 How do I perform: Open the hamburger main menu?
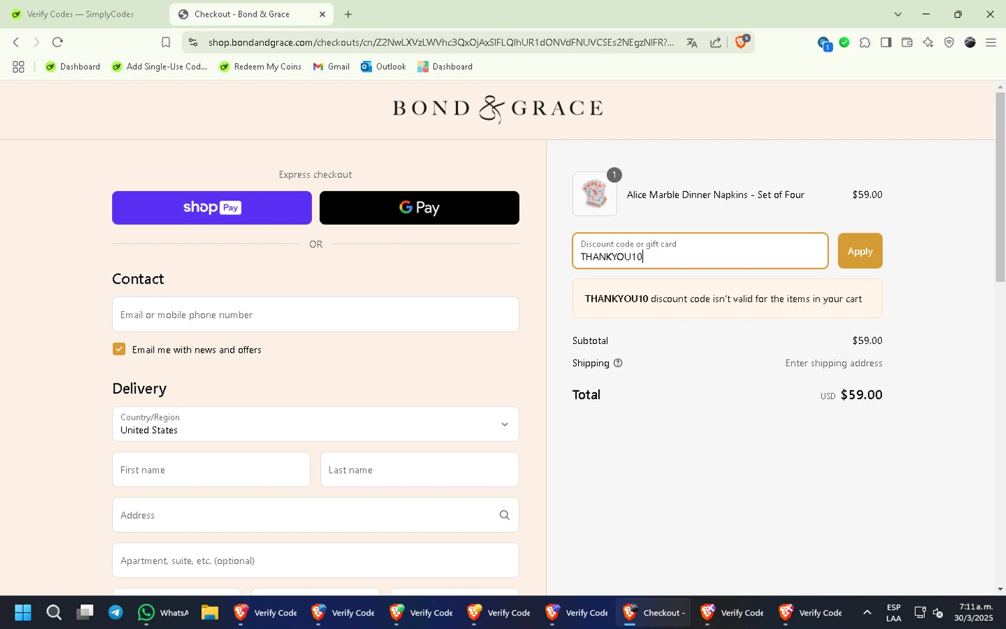point(991,42)
